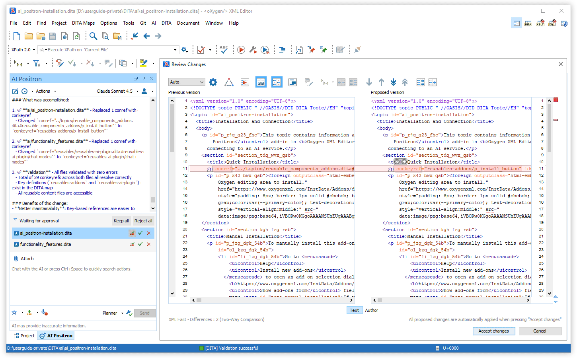
Task: Open the DITA Maps menu
Action: tap(83, 23)
